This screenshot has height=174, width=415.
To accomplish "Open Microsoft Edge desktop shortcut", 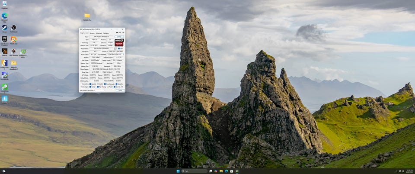I will (4, 16).
